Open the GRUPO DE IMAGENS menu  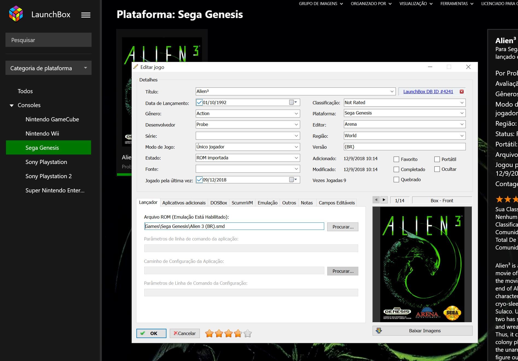pyautogui.click(x=321, y=4)
